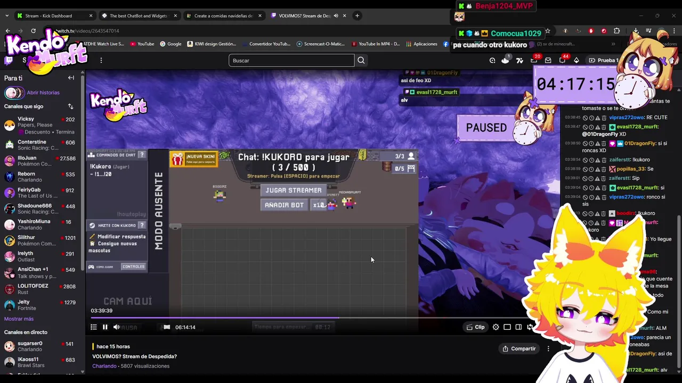Open whispers icon with 44 badge
The height and width of the screenshot is (383, 682).
pos(562,60)
